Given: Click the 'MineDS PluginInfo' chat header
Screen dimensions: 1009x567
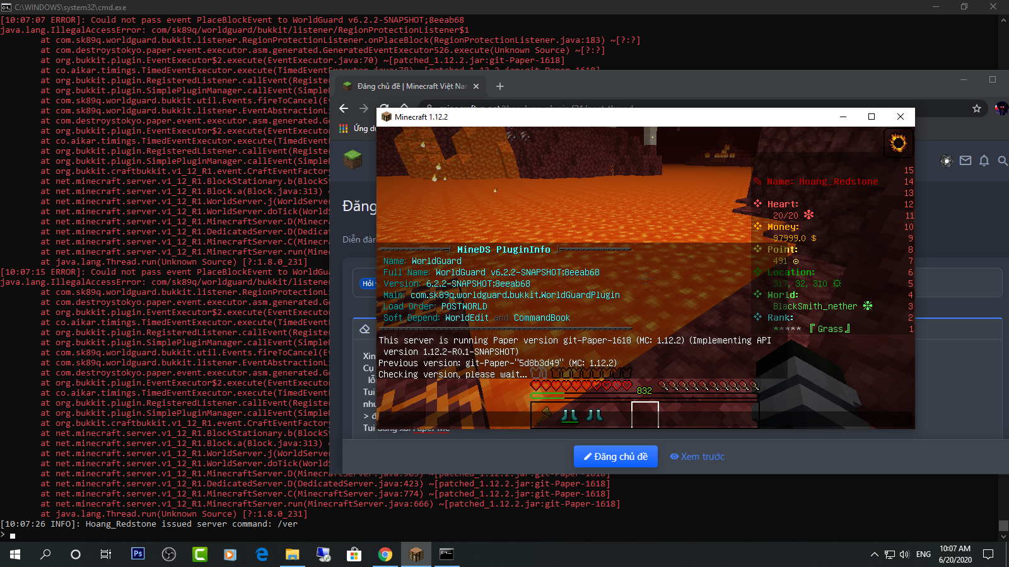Looking at the screenshot, I should [504, 250].
